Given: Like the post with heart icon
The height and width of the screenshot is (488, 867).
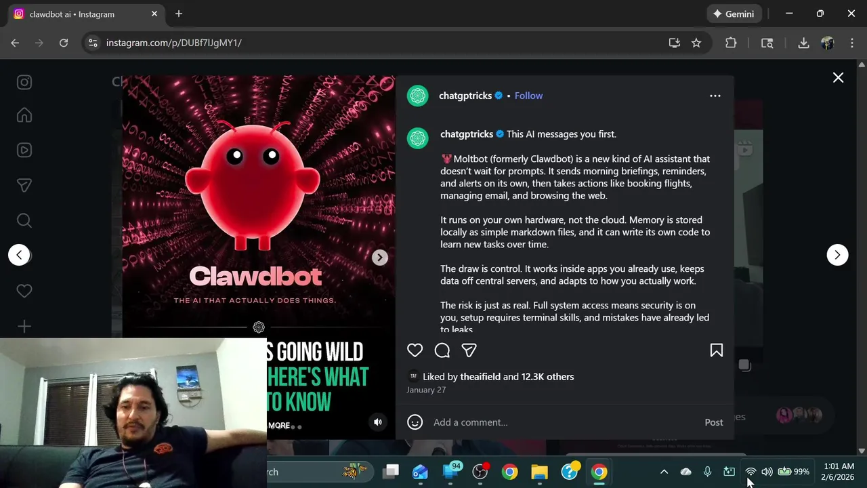Looking at the screenshot, I should click(415, 350).
